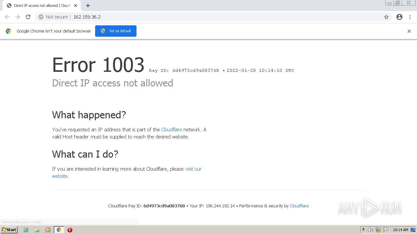Show hidden system tray icons
417x234 pixels.
363,230
